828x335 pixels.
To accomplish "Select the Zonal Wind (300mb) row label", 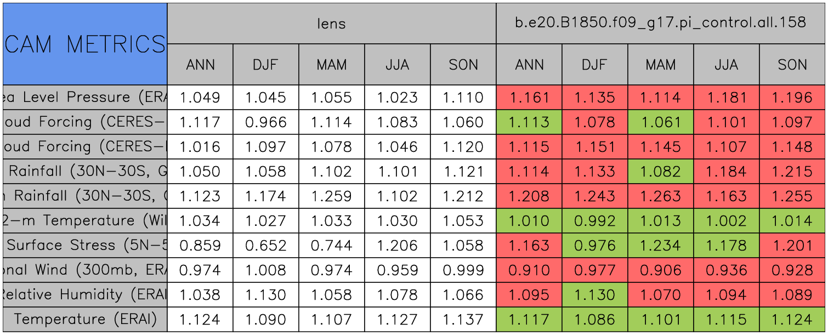I will coord(85,270).
